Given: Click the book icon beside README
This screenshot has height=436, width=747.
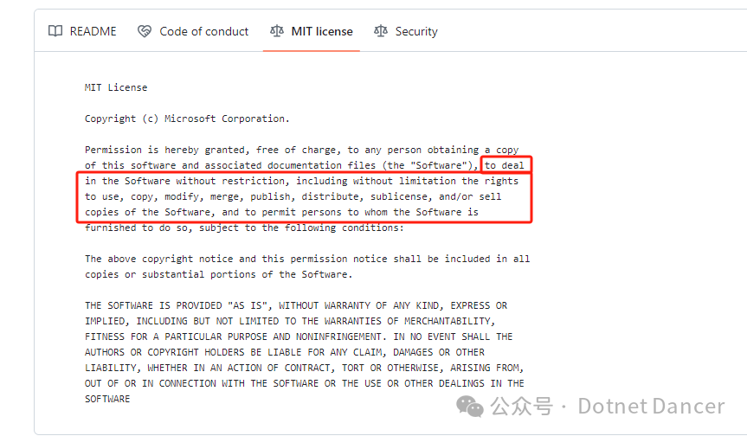Looking at the screenshot, I should coord(55,31).
